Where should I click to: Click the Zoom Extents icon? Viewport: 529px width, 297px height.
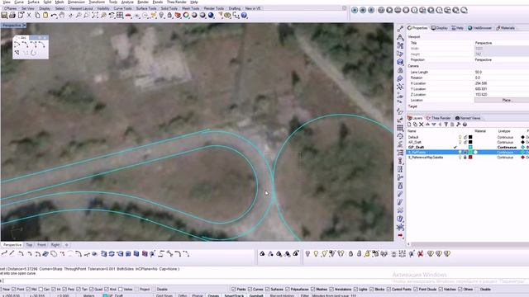(x=95, y=15)
